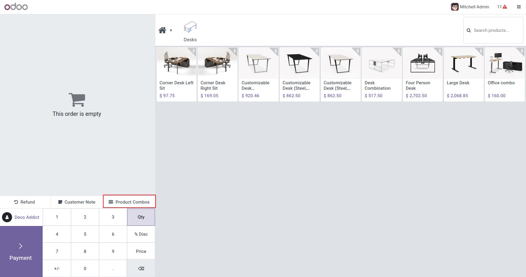The height and width of the screenshot is (277, 526).
Task: Select Deco Addict customer
Action: pos(21,217)
